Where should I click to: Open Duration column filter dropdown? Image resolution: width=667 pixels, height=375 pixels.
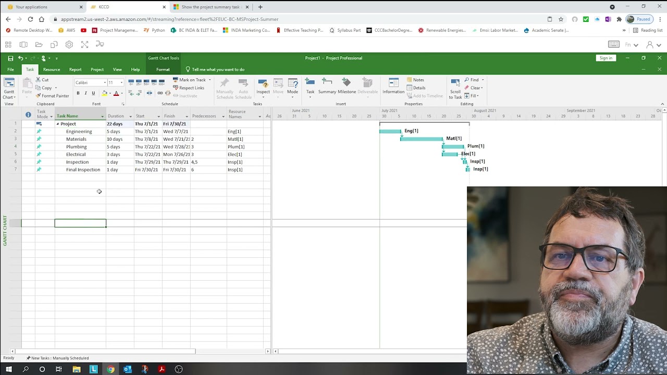point(130,116)
